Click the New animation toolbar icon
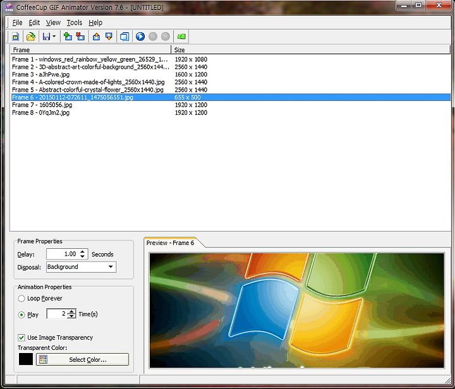The width and height of the screenshot is (455, 389). pos(16,37)
